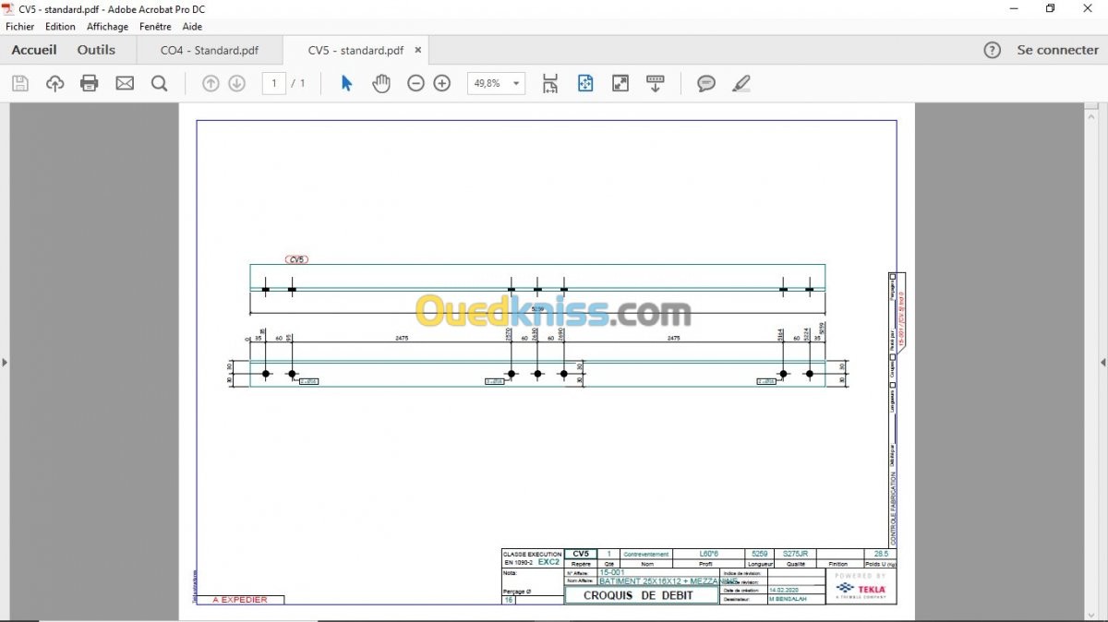This screenshot has height=622, width=1108.
Task: Click the keyboard-shaped toolbar icon
Action: click(x=656, y=83)
